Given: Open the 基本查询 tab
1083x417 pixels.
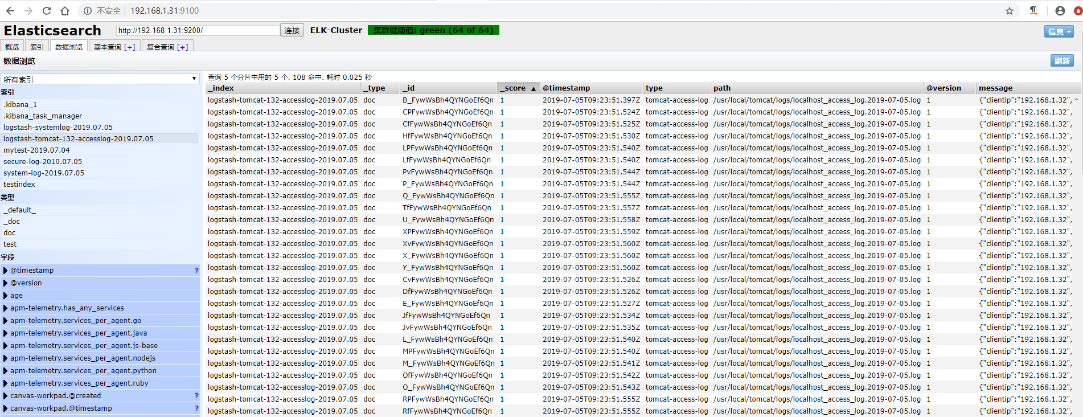Looking at the screenshot, I should click(x=114, y=47).
